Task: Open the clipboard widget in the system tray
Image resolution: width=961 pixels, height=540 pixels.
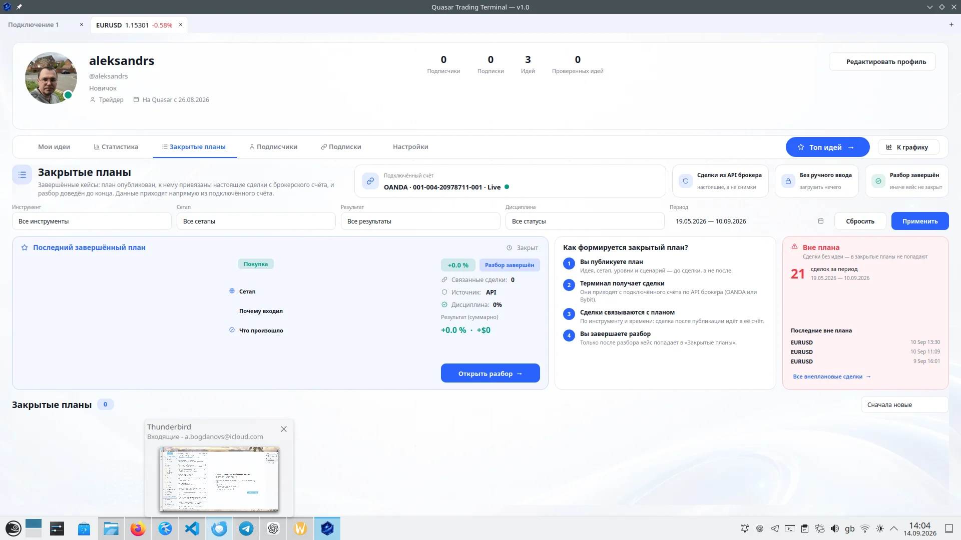Action: tap(805, 528)
